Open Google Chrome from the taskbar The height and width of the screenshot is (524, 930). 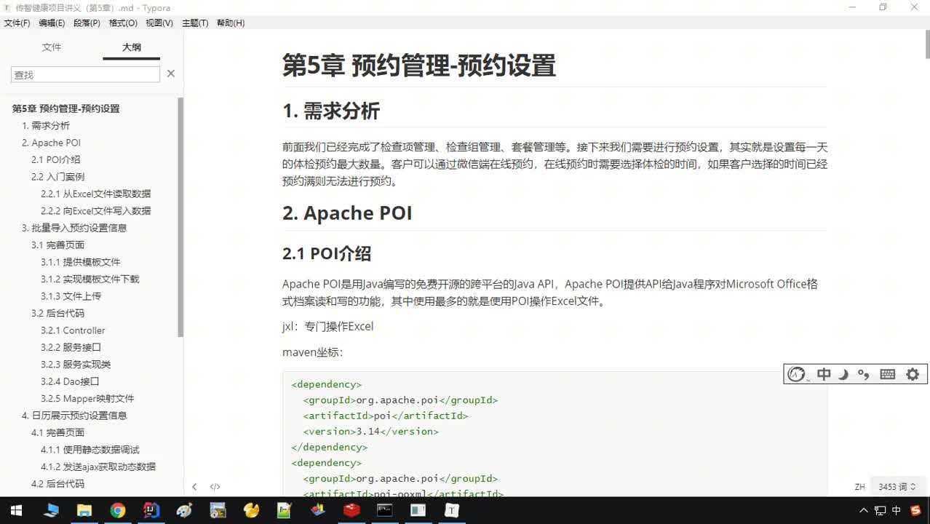(x=118, y=510)
